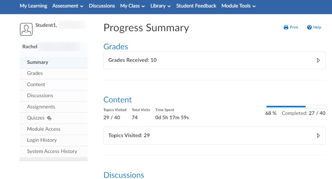
Task: Expand Module Tools menu
Action: [x=239, y=6]
